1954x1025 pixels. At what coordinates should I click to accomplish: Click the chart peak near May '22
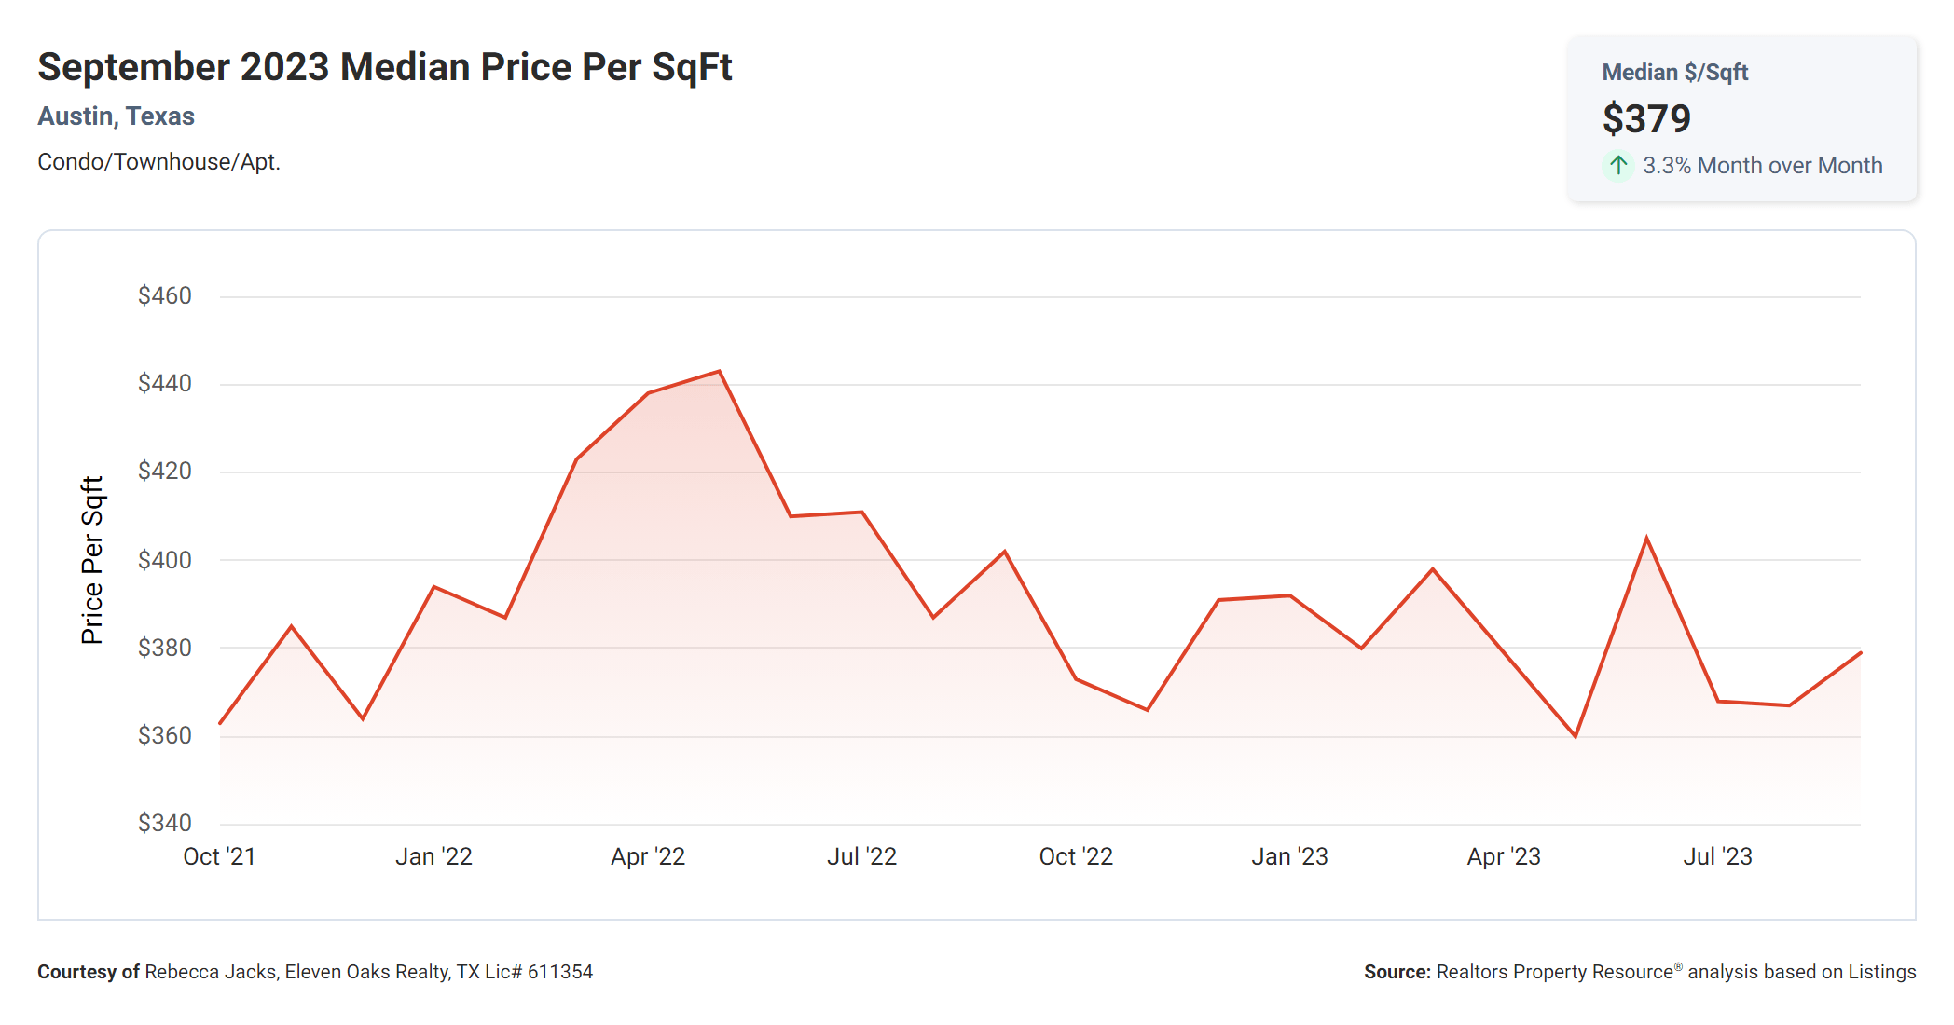pos(719,372)
